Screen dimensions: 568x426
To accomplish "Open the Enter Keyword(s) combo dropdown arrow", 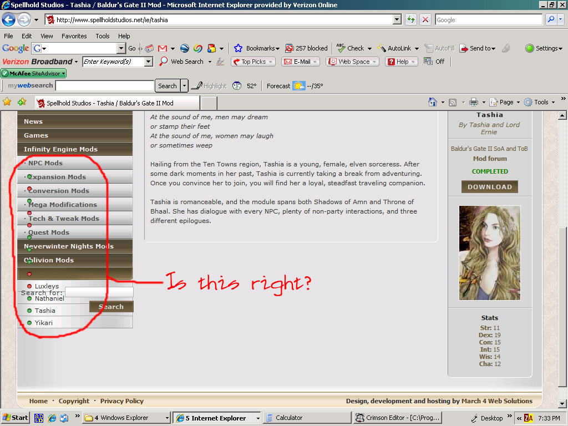I will pos(148,62).
